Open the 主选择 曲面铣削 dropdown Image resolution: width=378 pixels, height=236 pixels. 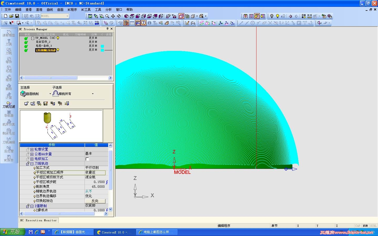(50, 94)
